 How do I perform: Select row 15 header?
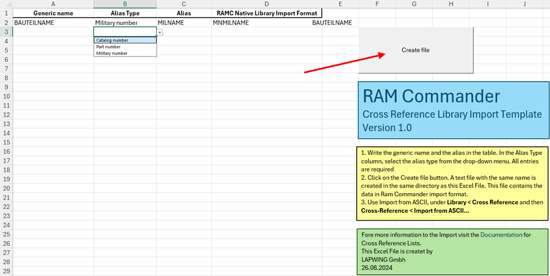click(6, 143)
